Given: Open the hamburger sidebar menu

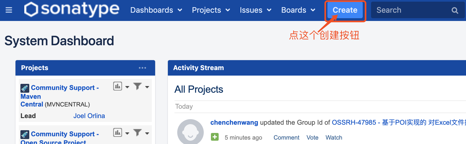Looking at the screenshot, I should (9, 10).
